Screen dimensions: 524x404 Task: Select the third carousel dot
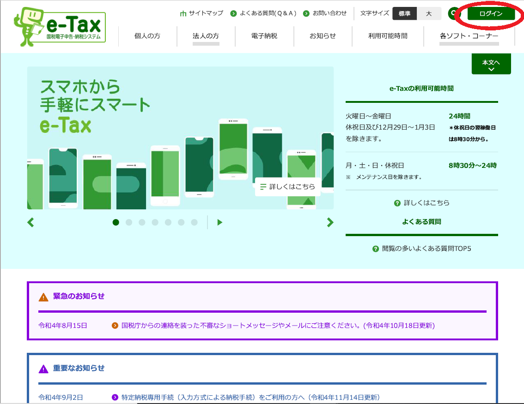click(142, 222)
